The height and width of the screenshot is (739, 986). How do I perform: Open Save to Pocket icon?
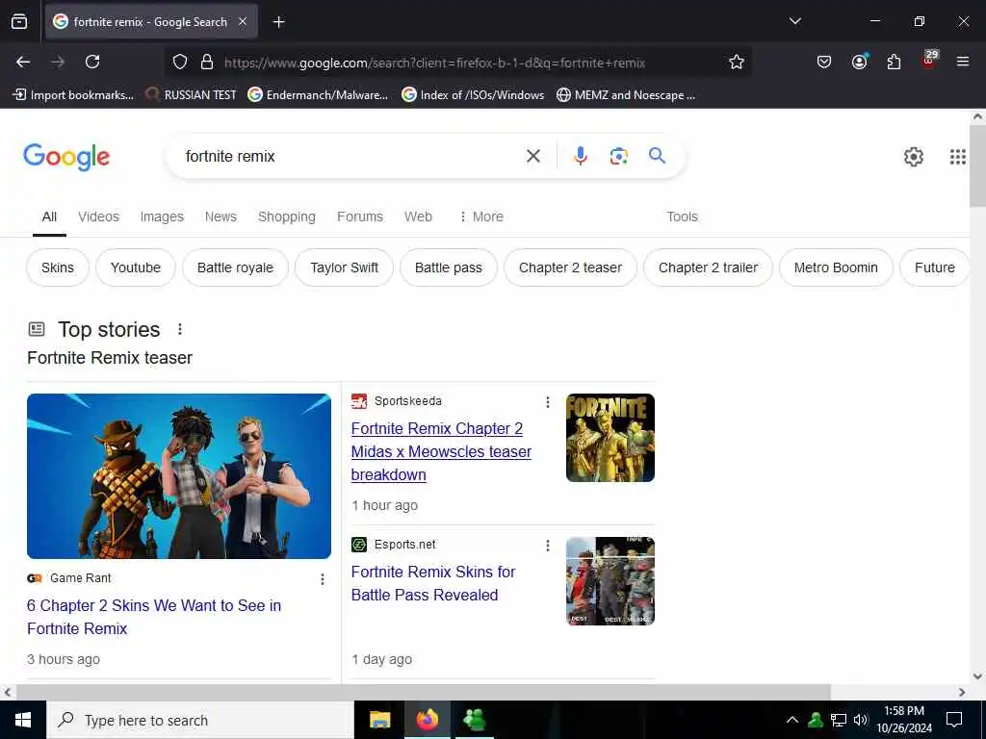(x=824, y=62)
